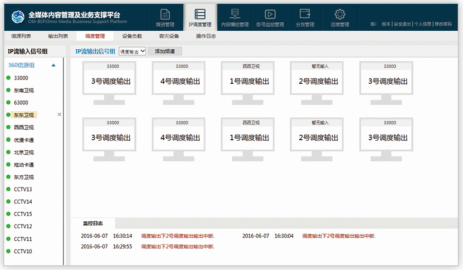Click the platform logo in the header
The width and height of the screenshot is (463, 270).
coord(19,17)
